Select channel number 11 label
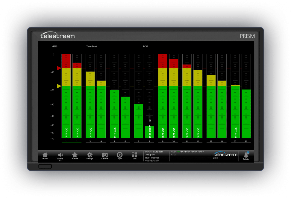291x198 pixels. coord(187,142)
